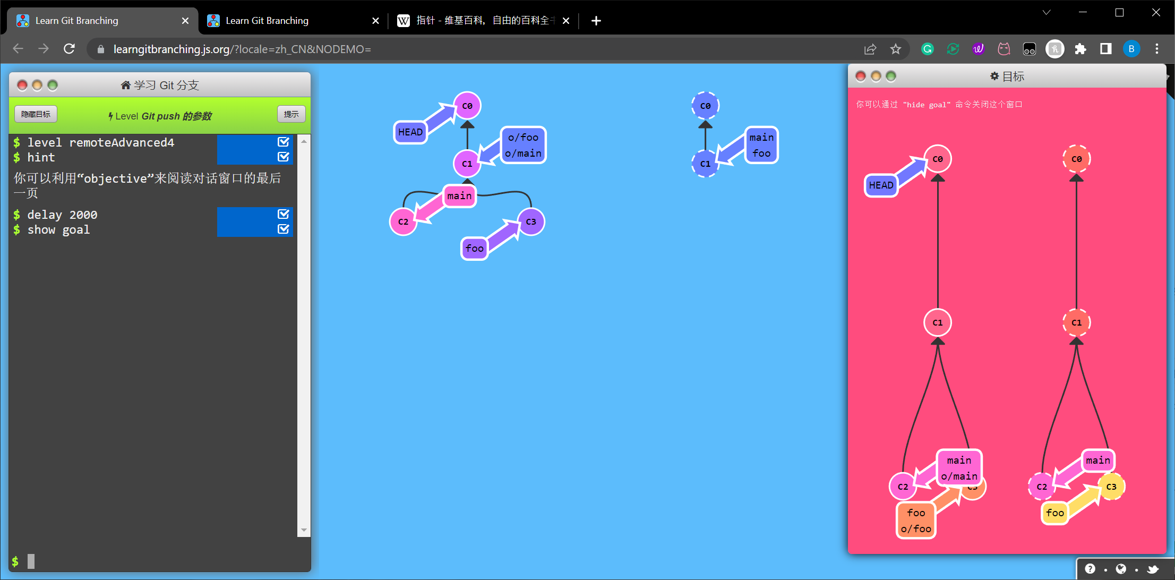Viewport: 1175px width, 580px height.
Task: Open the Grammarly extension icon
Action: point(928,49)
